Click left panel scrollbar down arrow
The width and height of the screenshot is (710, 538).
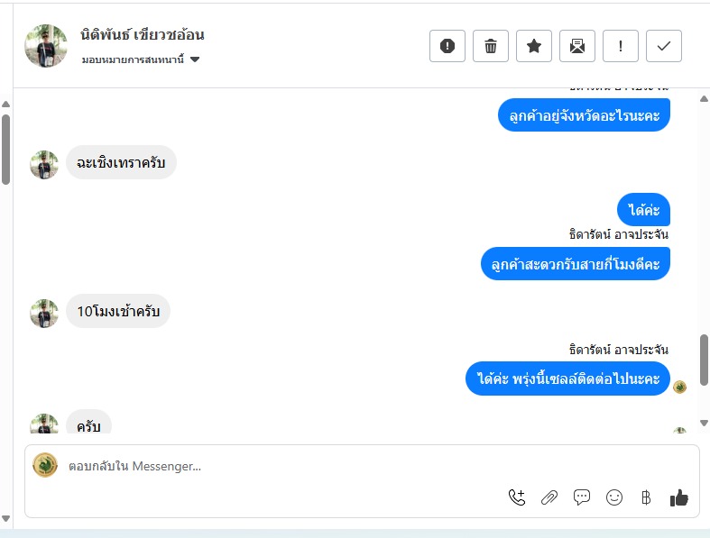6,518
